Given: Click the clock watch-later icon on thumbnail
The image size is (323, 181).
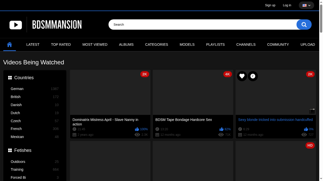Looking at the screenshot, I should [253, 76].
